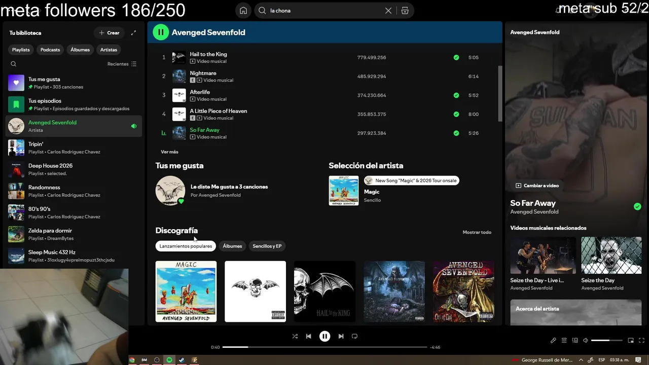Image resolution: width=649 pixels, height=365 pixels.
Task: Open the Hail to the King album cover
Action: click(x=324, y=291)
